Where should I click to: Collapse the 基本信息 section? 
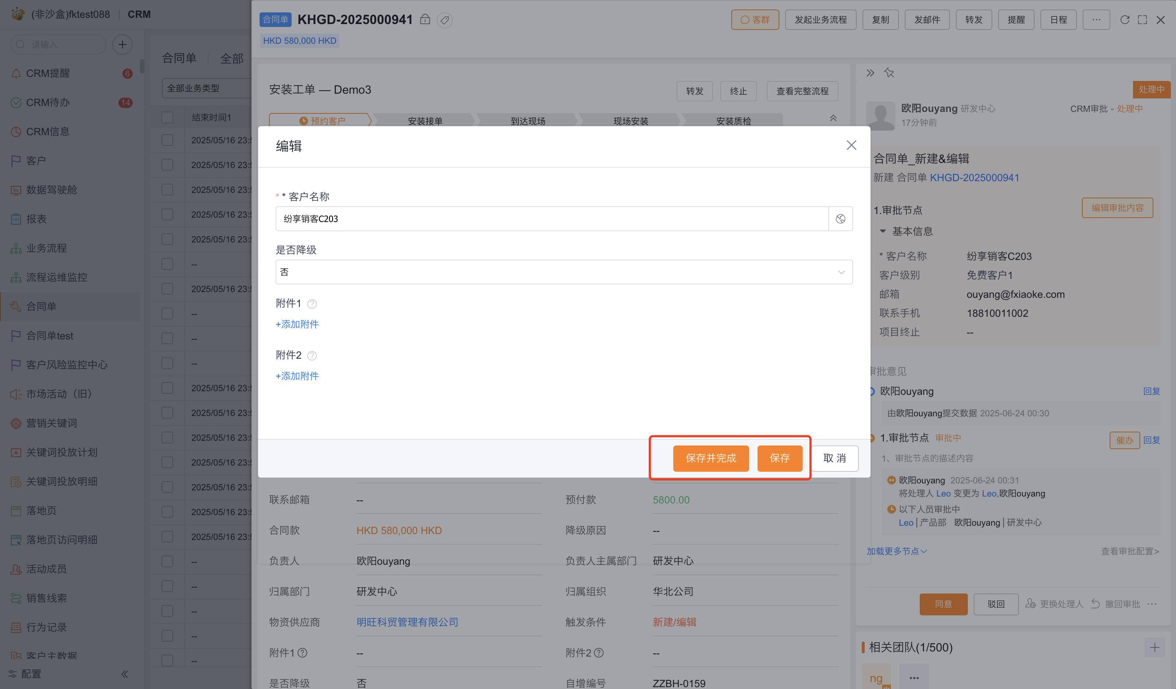coord(883,231)
